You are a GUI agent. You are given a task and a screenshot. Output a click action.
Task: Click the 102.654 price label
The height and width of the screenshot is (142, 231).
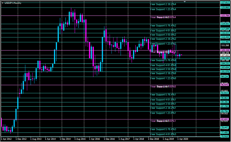click(225, 67)
